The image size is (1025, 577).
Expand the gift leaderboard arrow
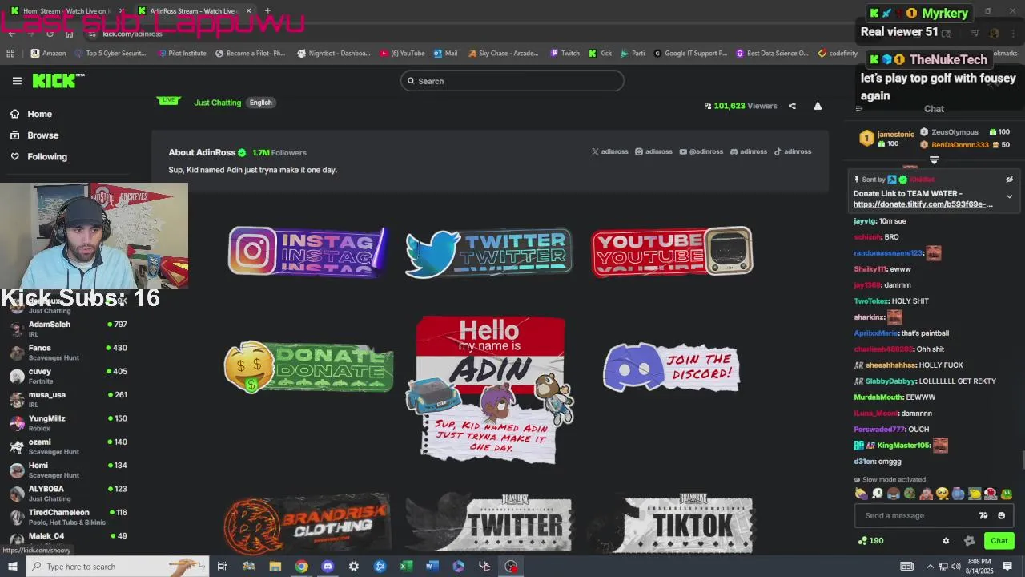(934, 160)
